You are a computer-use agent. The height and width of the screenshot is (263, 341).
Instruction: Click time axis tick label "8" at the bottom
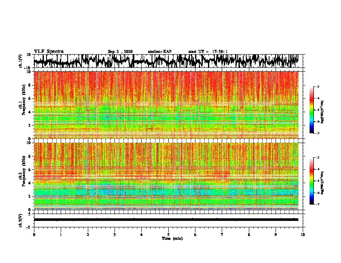[249, 235]
